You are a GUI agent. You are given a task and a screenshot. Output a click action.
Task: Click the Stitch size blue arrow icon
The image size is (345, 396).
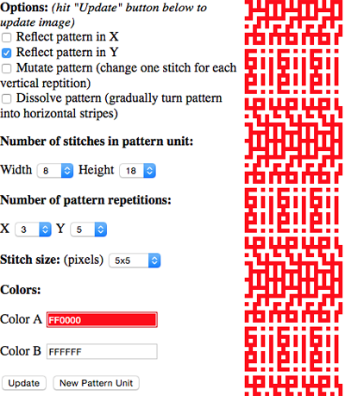click(154, 261)
